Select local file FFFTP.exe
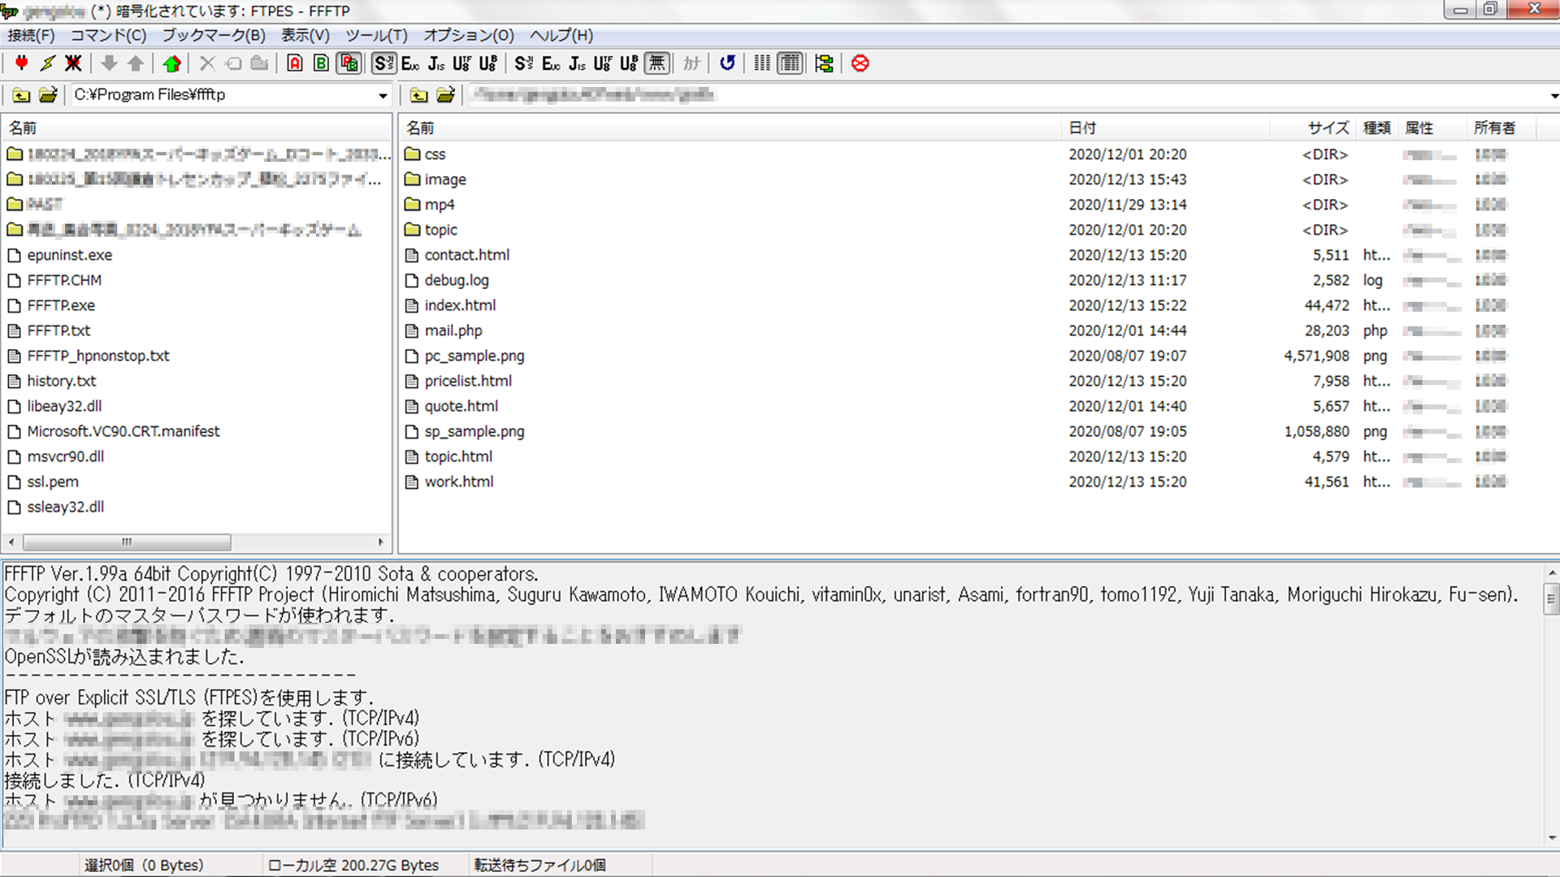The height and width of the screenshot is (877, 1560). coord(61,305)
